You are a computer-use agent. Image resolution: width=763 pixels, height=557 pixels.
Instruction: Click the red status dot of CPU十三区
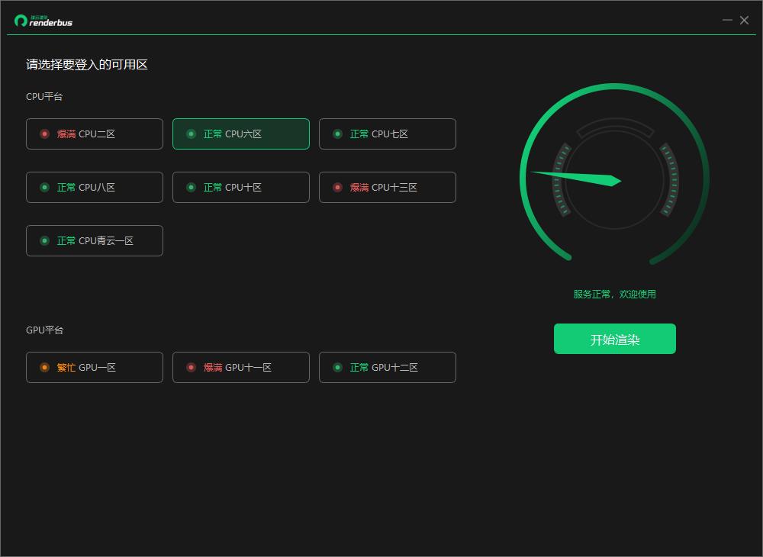pos(338,187)
